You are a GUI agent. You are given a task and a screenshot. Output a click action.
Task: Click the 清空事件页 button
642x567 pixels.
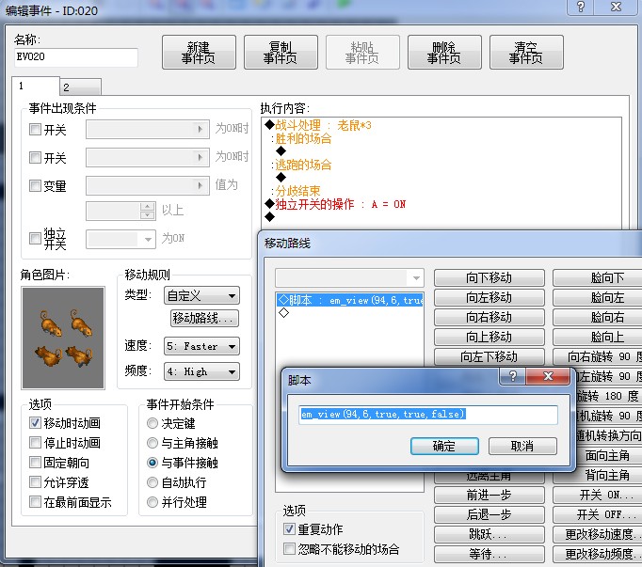click(x=526, y=53)
